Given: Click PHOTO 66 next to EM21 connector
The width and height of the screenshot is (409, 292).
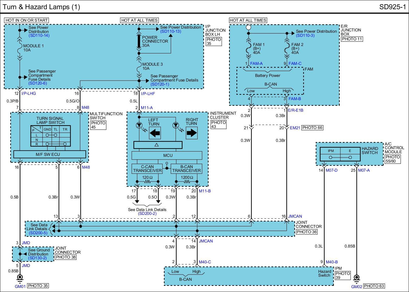Looking at the screenshot, I should pyautogui.click(x=312, y=128).
